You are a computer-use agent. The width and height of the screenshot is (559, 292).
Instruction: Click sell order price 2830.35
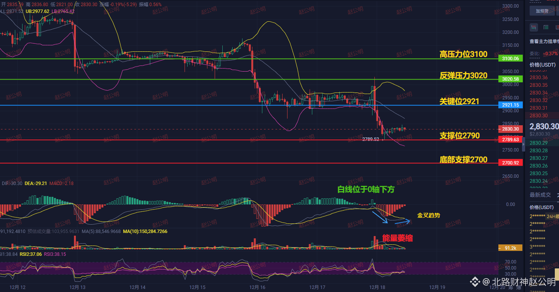click(539, 85)
